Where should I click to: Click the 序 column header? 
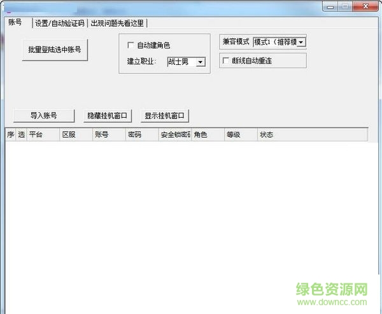[11, 134]
